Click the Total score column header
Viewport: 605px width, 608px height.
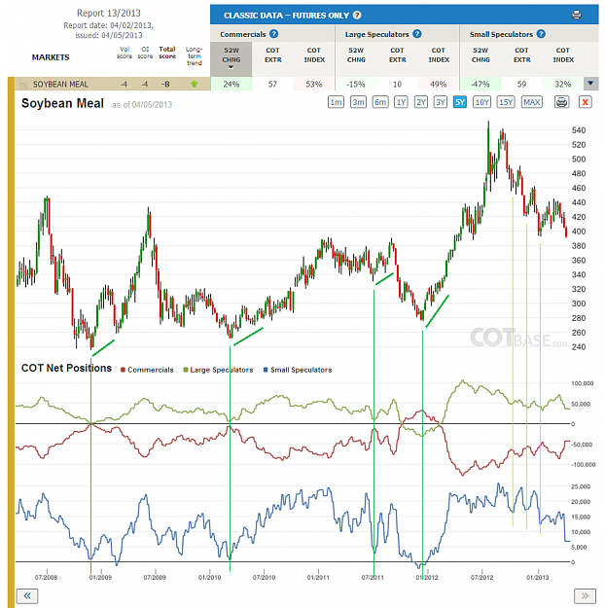[167, 53]
